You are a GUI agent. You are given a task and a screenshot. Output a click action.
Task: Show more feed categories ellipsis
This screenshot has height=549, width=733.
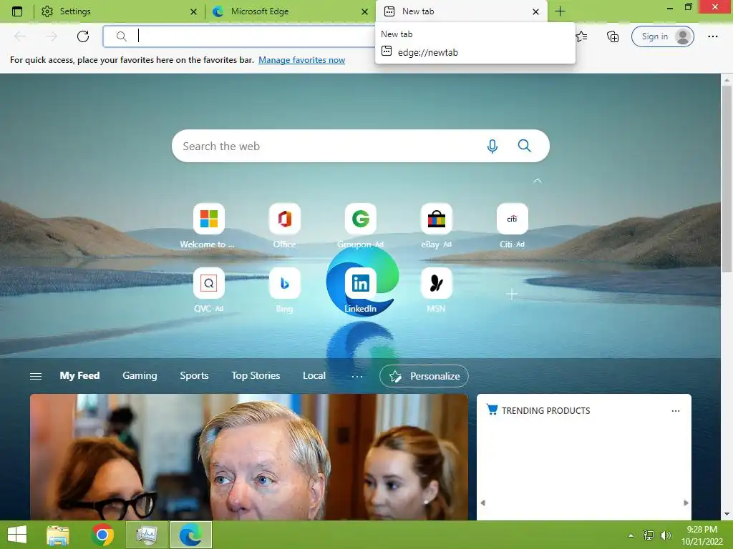357,376
